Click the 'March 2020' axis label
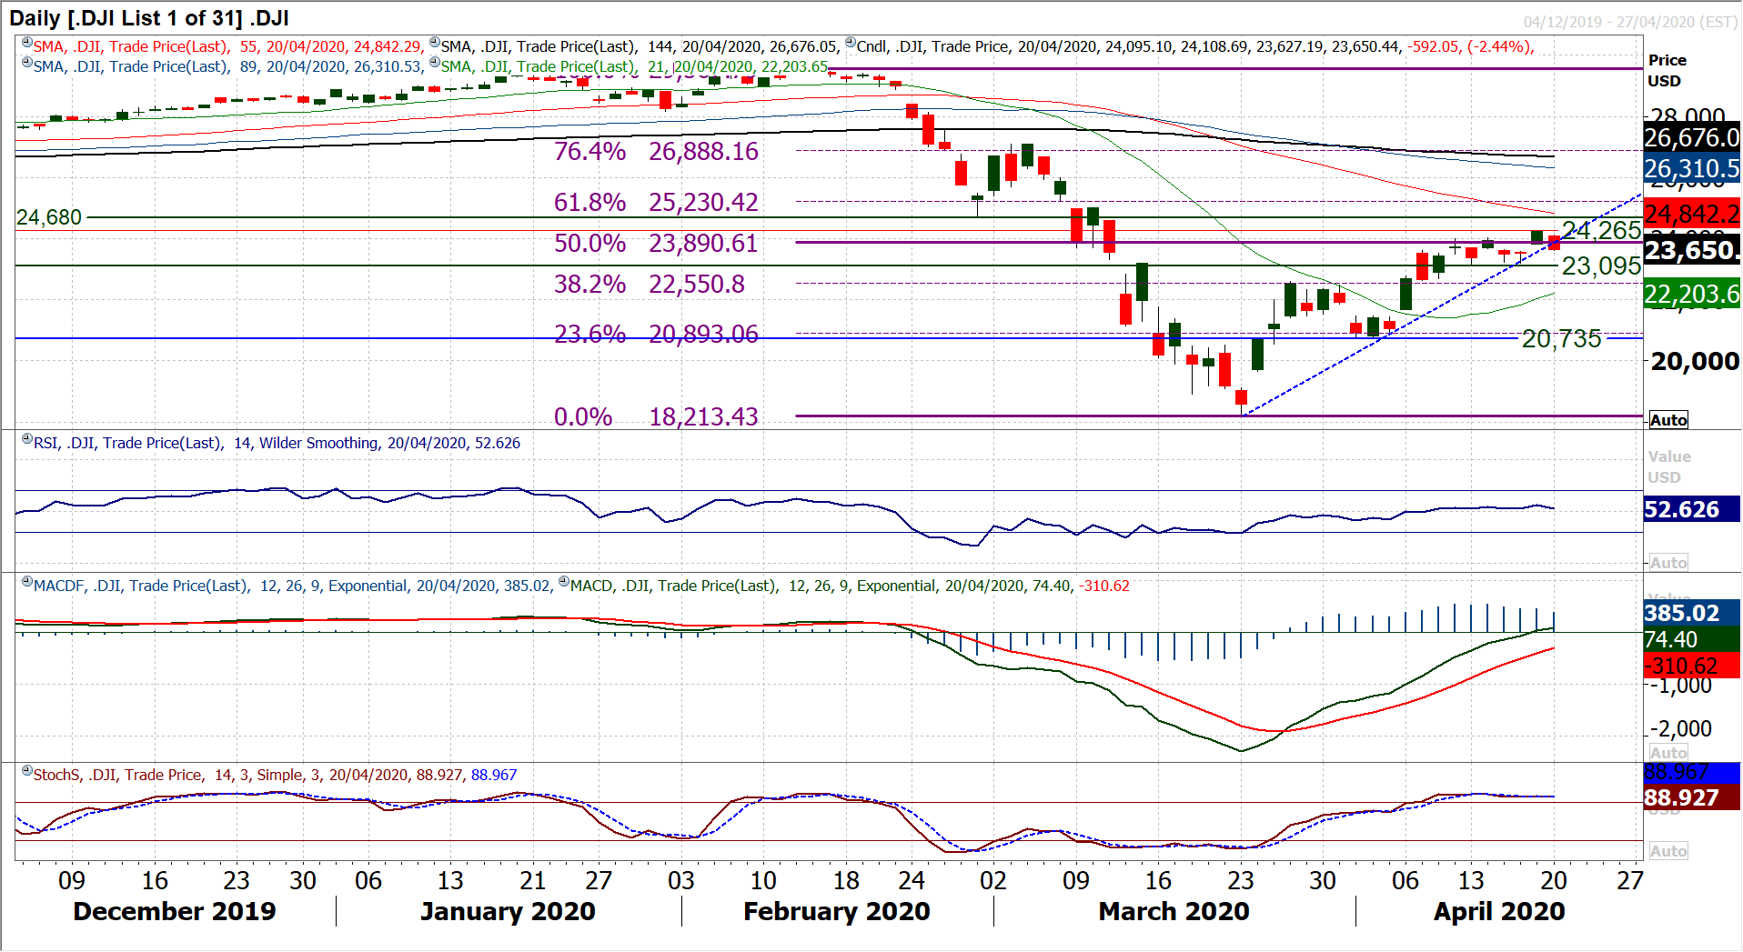 [1174, 912]
